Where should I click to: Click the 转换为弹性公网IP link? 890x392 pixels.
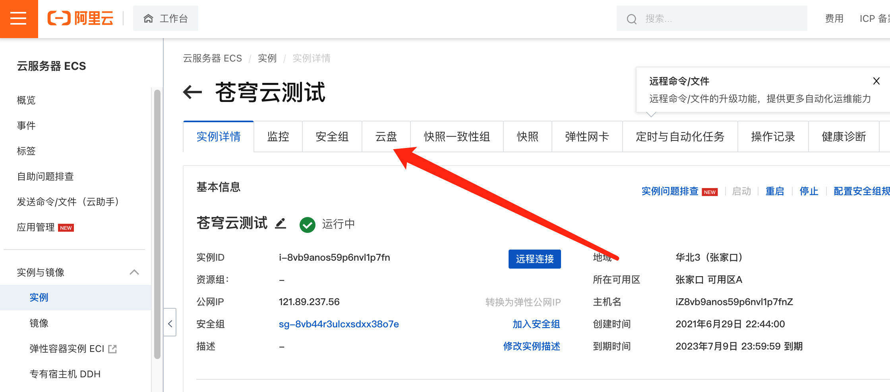click(x=523, y=302)
